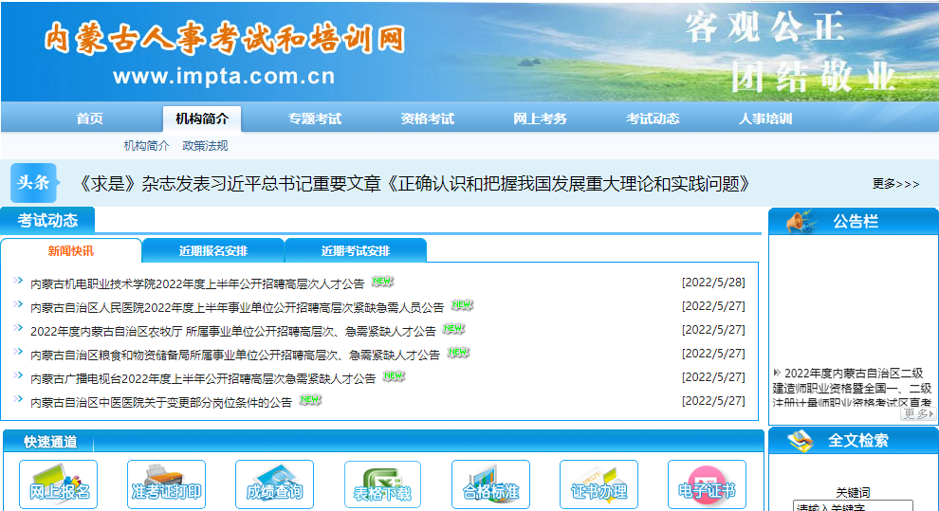Open 内蒙古机电职业技术学院 recruitment announcement
Image resolution: width=939 pixels, height=511 pixels.
[x=197, y=283]
